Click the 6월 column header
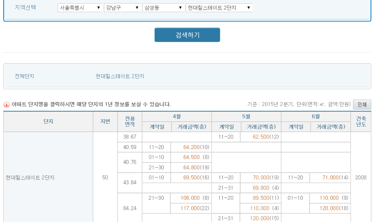The width and height of the screenshot is (388, 222). (x=316, y=116)
